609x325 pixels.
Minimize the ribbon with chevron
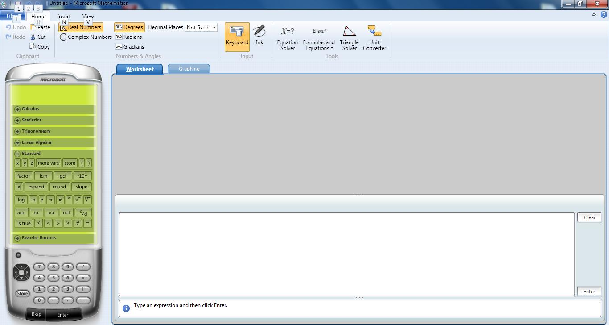[594, 15]
